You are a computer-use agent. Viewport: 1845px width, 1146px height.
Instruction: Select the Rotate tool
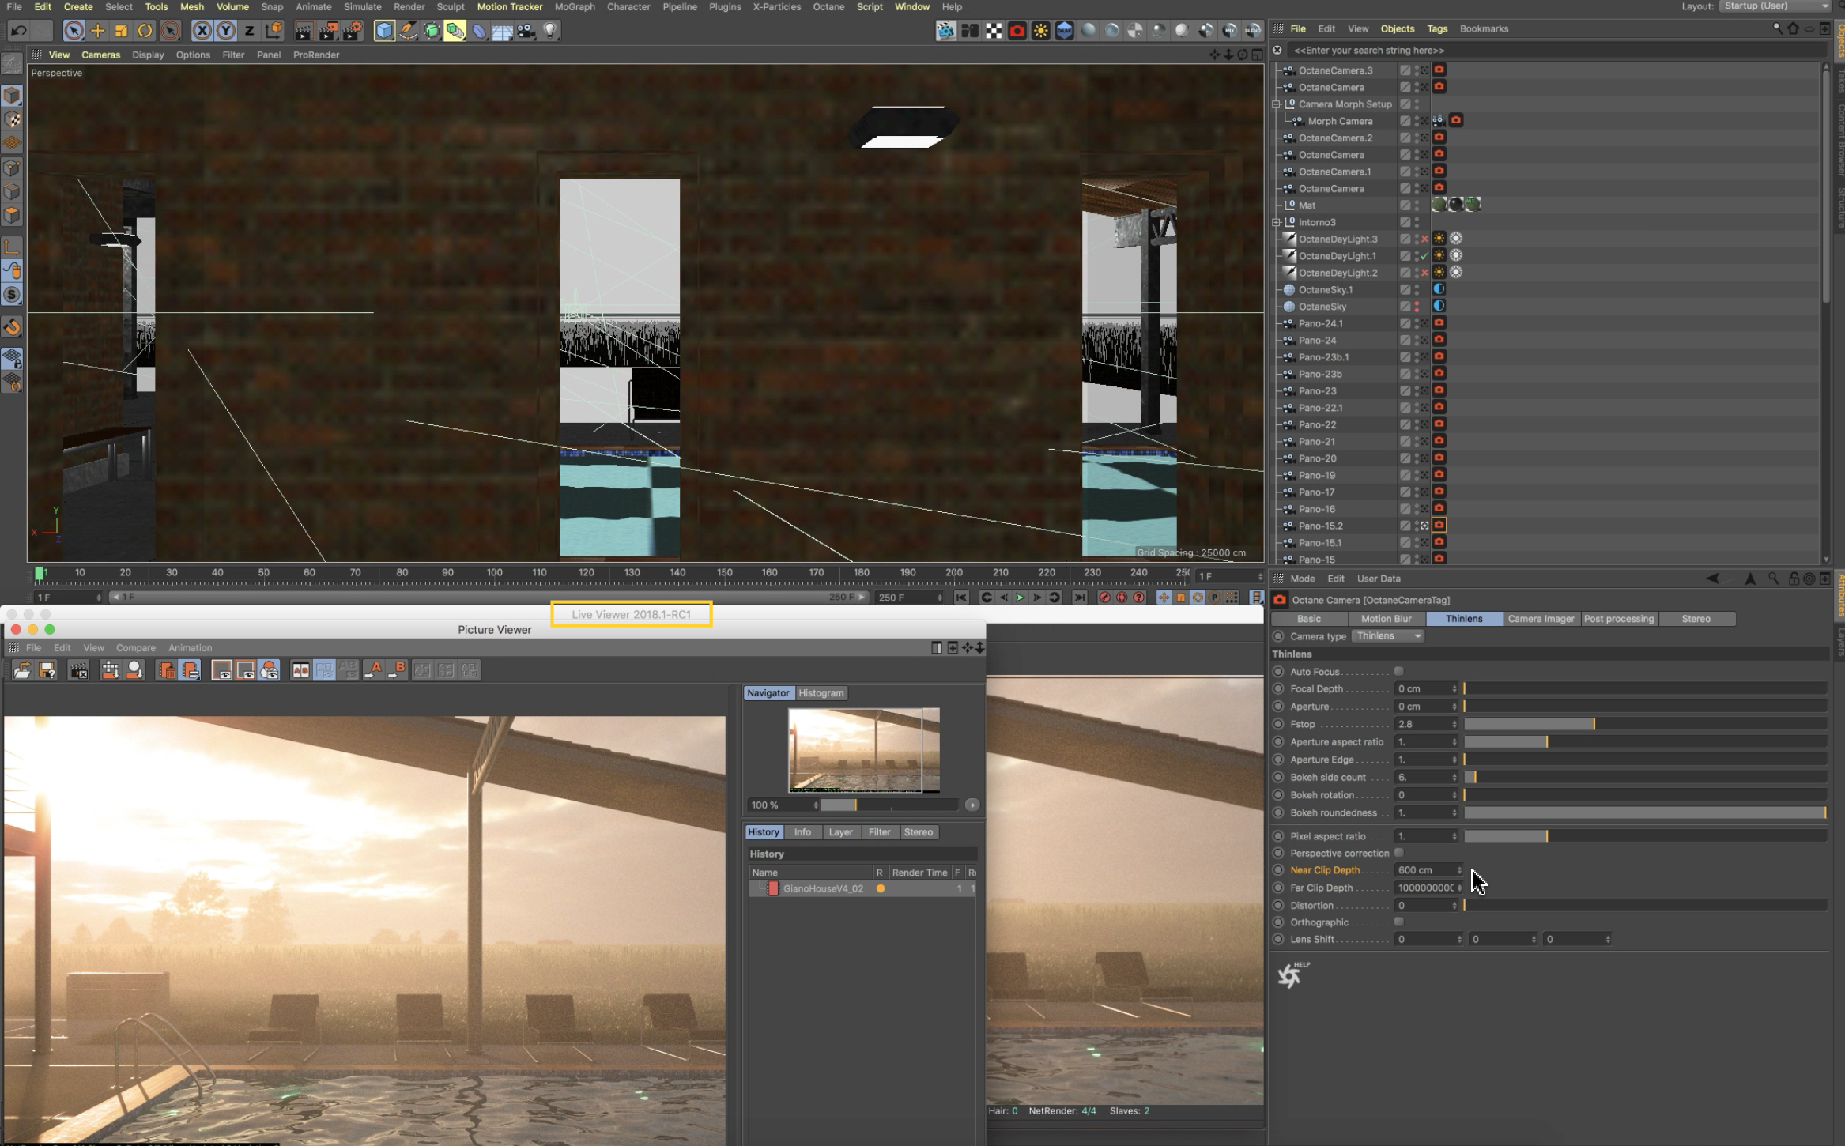[x=145, y=31]
